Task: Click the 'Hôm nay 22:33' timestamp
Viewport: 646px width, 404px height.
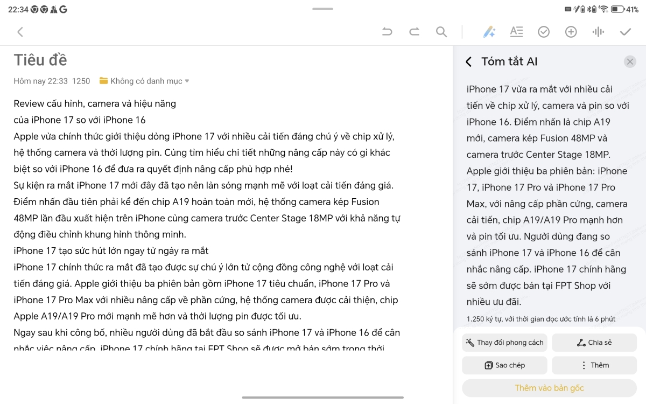Action: pyautogui.click(x=40, y=81)
